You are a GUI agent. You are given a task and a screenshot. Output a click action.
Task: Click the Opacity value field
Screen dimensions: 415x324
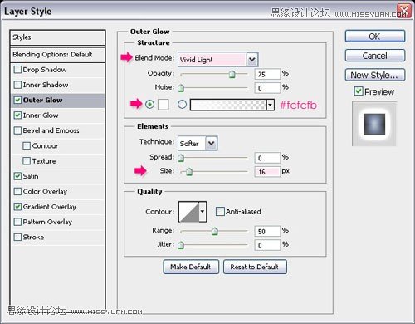click(267, 74)
